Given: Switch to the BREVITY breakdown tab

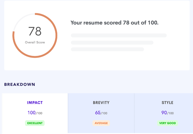Looking at the screenshot, I should (x=101, y=113).
